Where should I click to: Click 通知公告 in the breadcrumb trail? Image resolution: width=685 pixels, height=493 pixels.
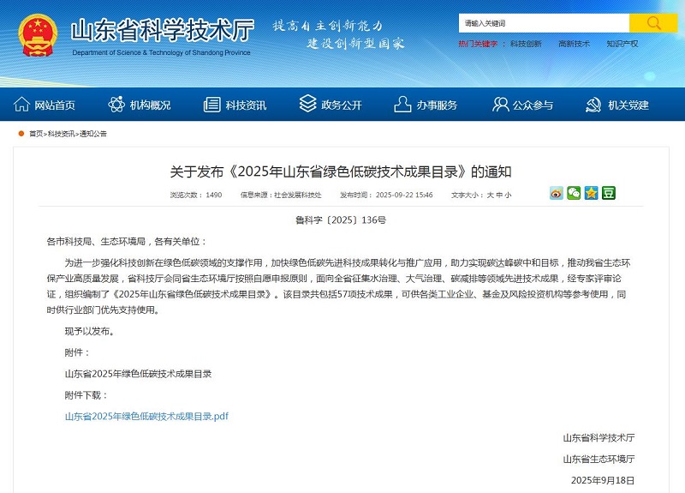pos(93,134)
